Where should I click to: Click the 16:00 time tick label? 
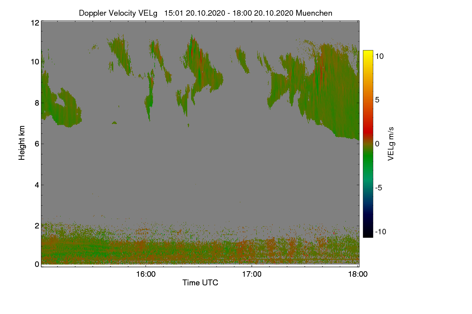click(146, 274)
